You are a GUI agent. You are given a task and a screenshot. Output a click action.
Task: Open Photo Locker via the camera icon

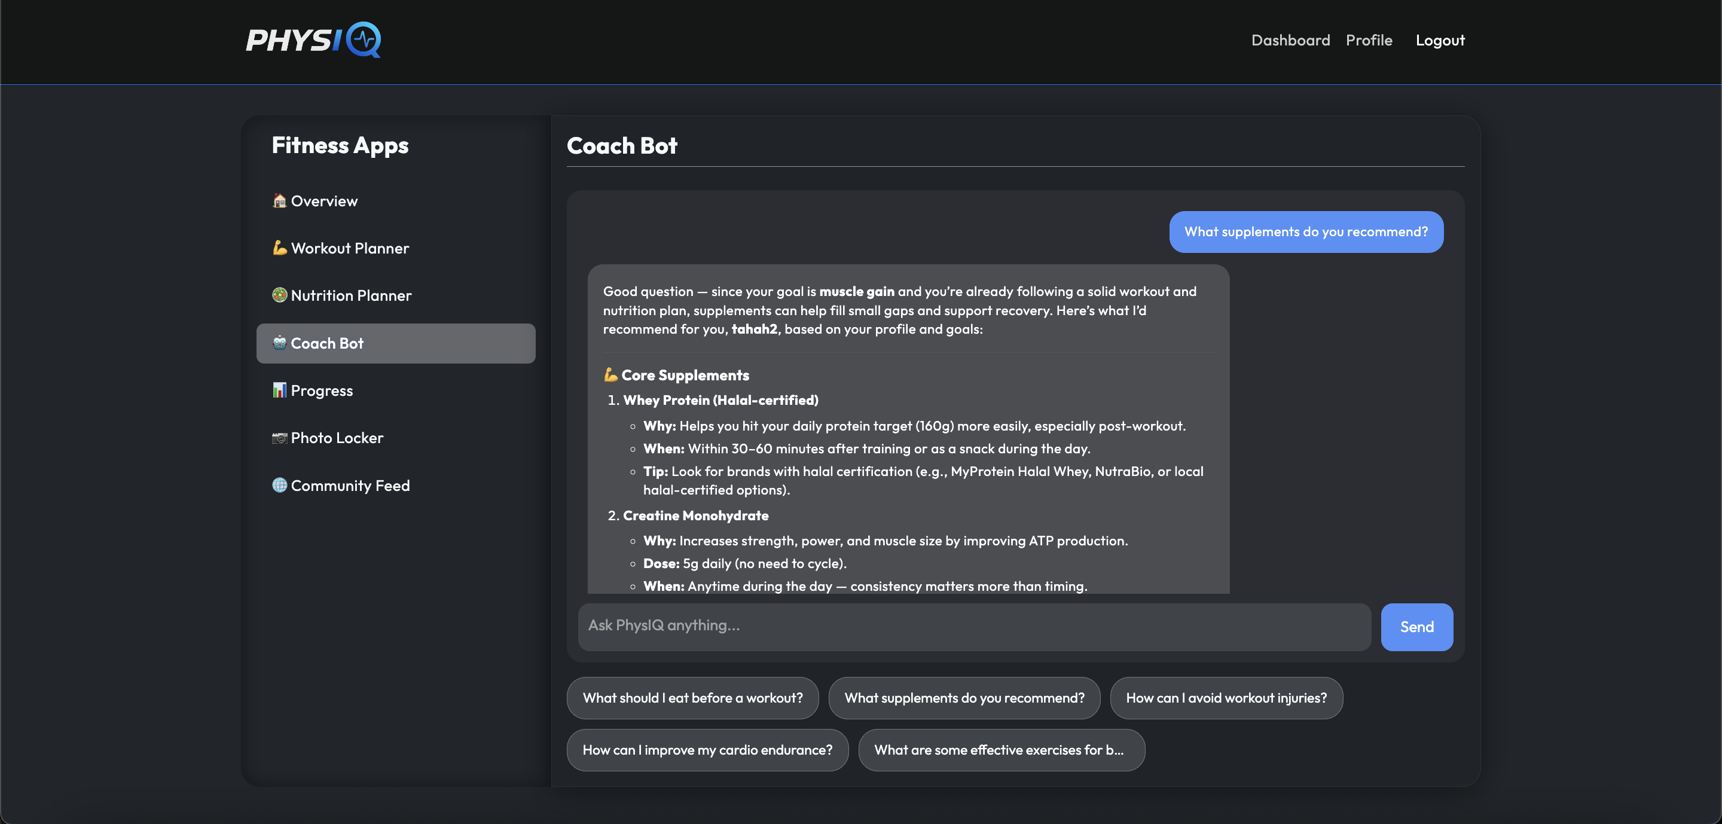click(279, 438)
